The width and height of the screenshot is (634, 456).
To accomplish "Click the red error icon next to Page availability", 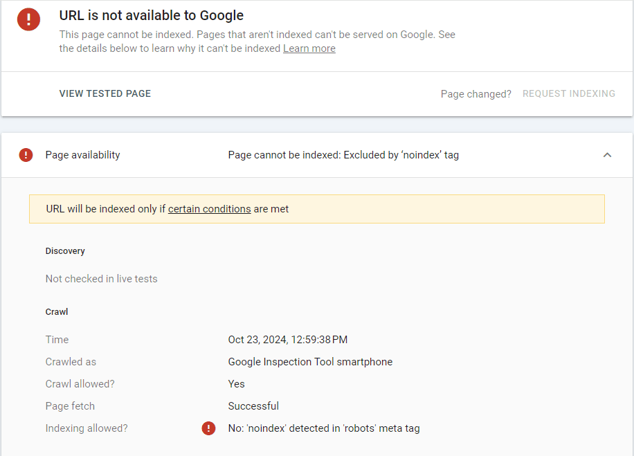I will pos(26,155).
